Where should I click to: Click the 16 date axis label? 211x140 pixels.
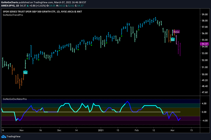[x=40, y=130]
